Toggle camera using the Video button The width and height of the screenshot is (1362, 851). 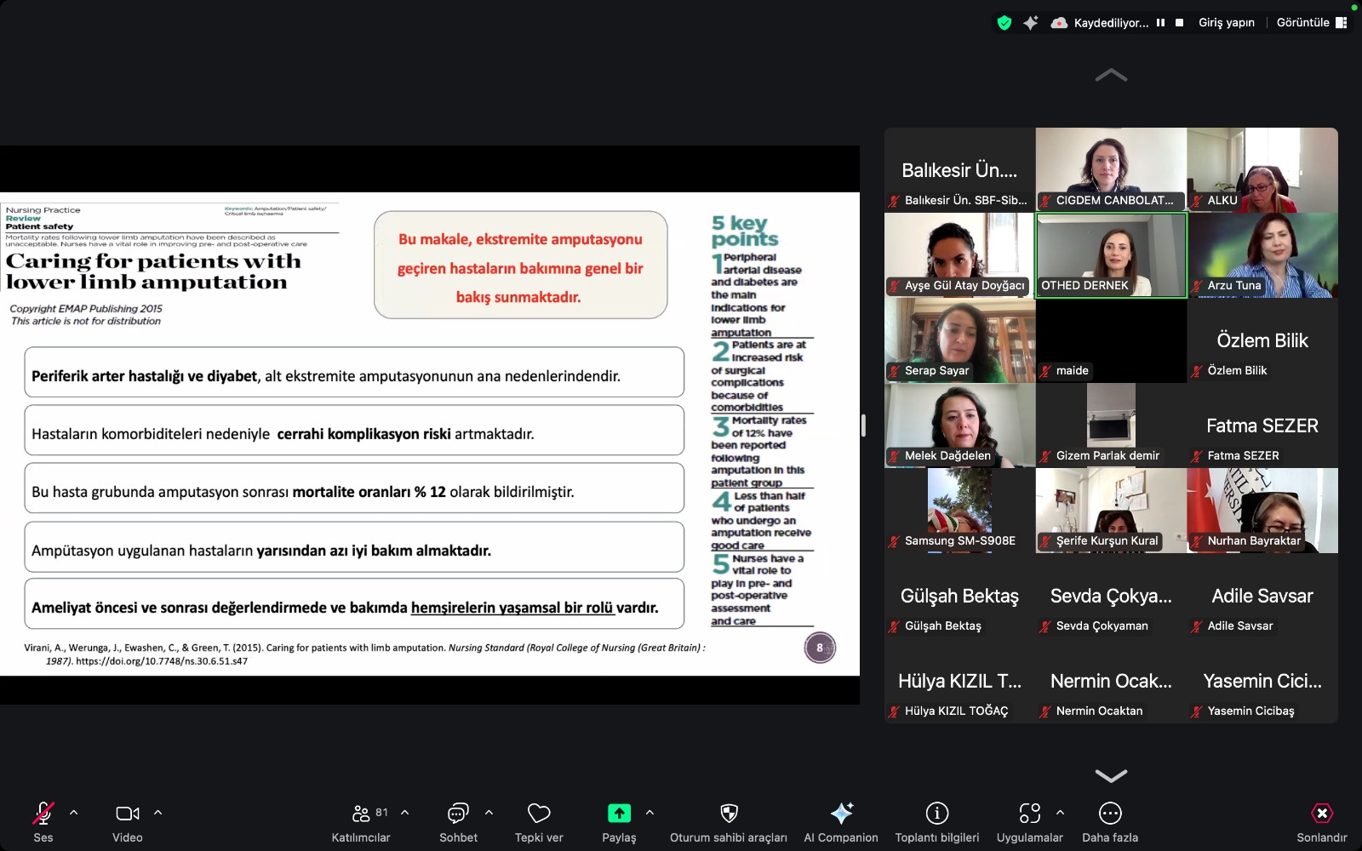click(128, 822)
